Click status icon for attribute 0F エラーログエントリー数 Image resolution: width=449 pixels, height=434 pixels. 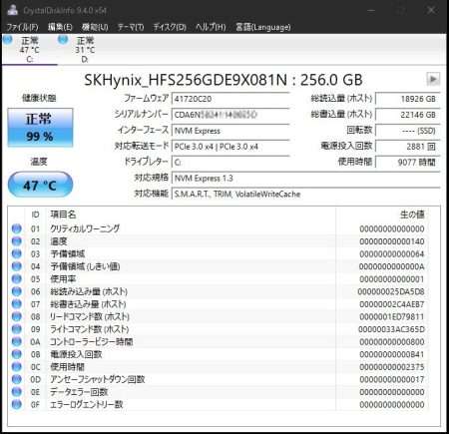tap(16, 404)
